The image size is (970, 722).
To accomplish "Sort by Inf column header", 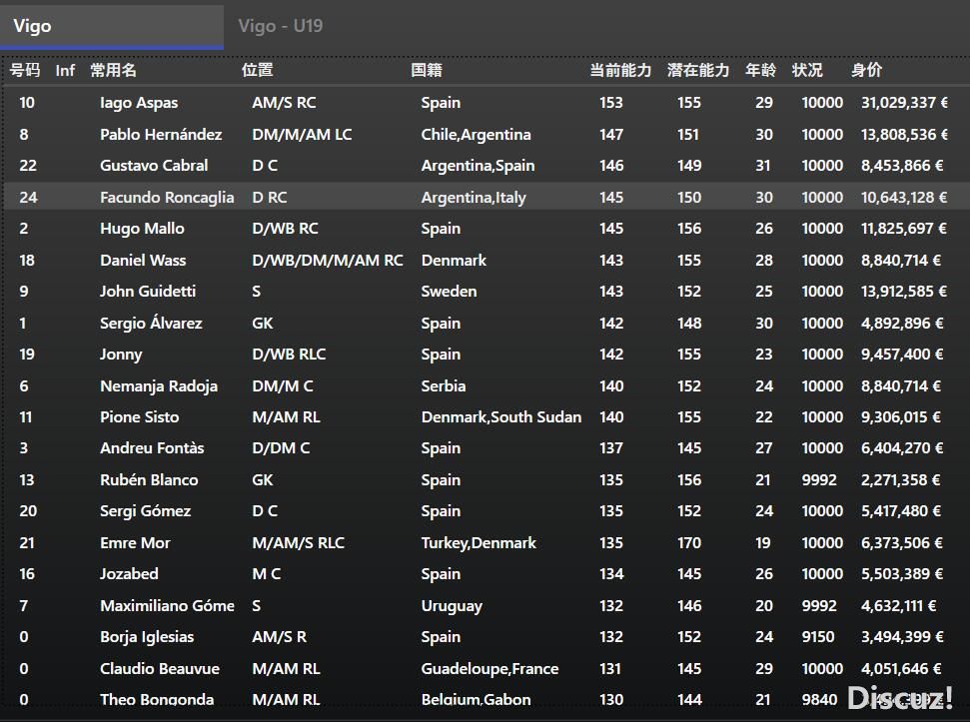I will point(65,71).
